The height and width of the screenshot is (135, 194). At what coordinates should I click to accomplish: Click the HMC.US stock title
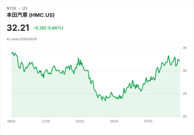coord(30,15)
